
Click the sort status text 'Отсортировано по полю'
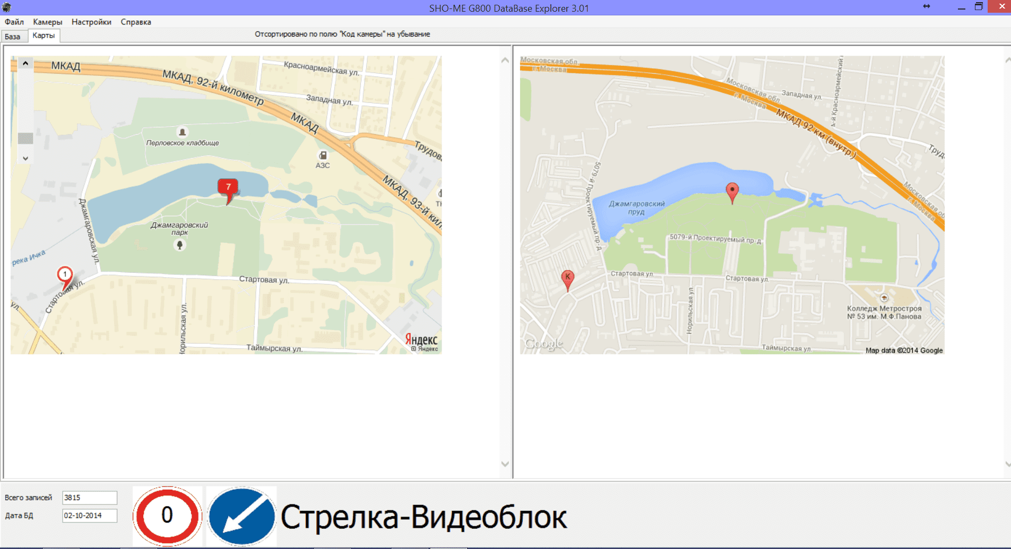click(x=342, y=34)
